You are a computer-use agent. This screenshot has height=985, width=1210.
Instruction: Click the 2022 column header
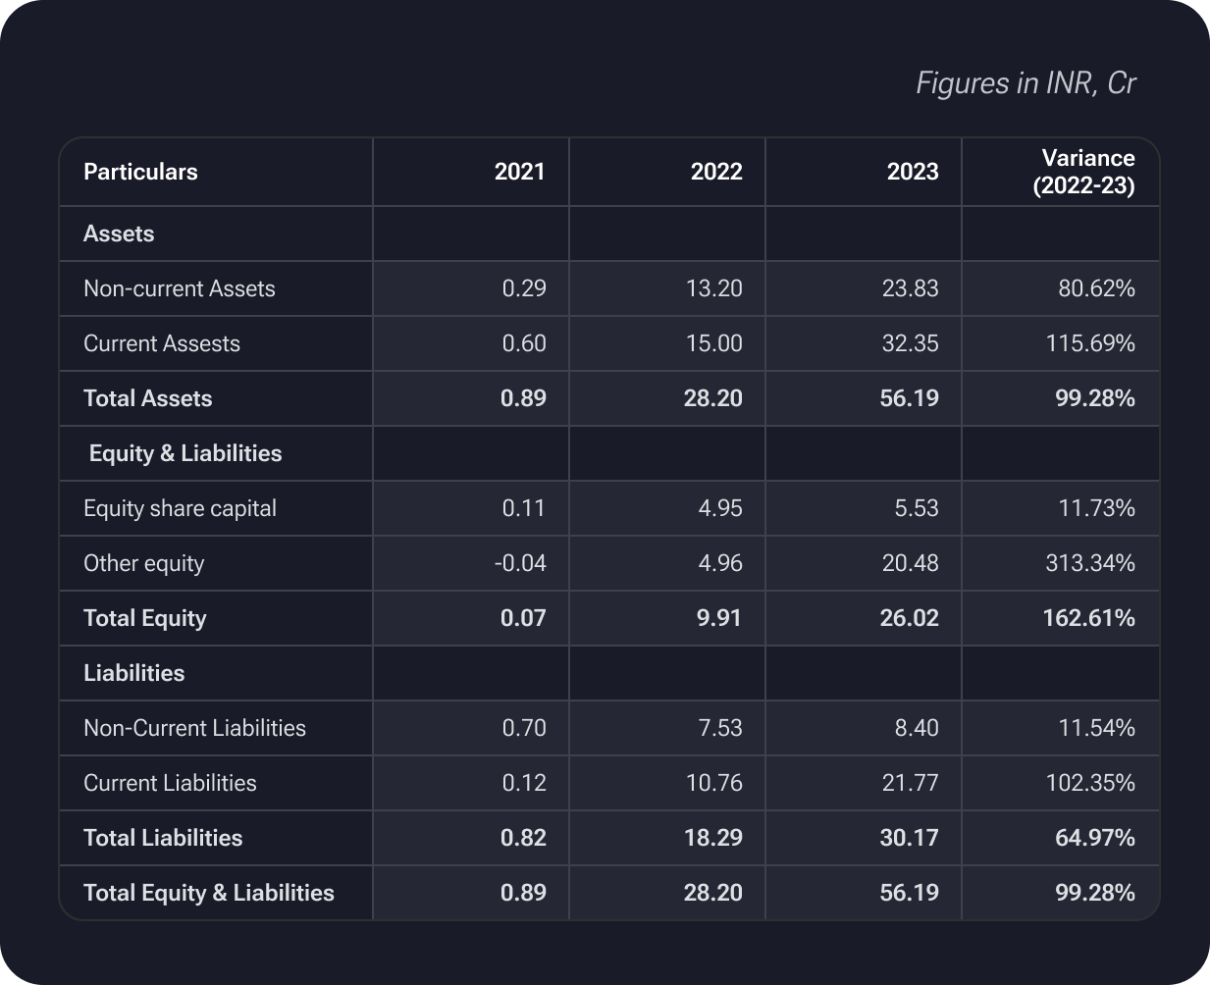click(715, 172)
